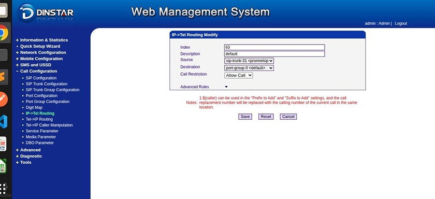Image resolution: width=435 pixels, height=199 pixels.
Task: Expand Diagnostic menu section
Action: point(31,156)
